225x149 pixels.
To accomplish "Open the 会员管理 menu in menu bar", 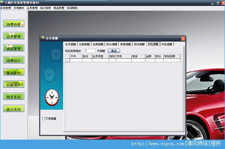I will [x=32, y=8].
